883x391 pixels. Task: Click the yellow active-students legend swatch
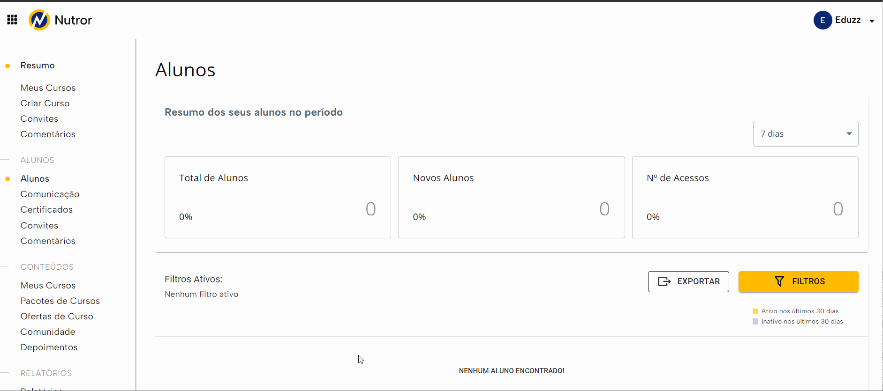(x=755, y=311)
